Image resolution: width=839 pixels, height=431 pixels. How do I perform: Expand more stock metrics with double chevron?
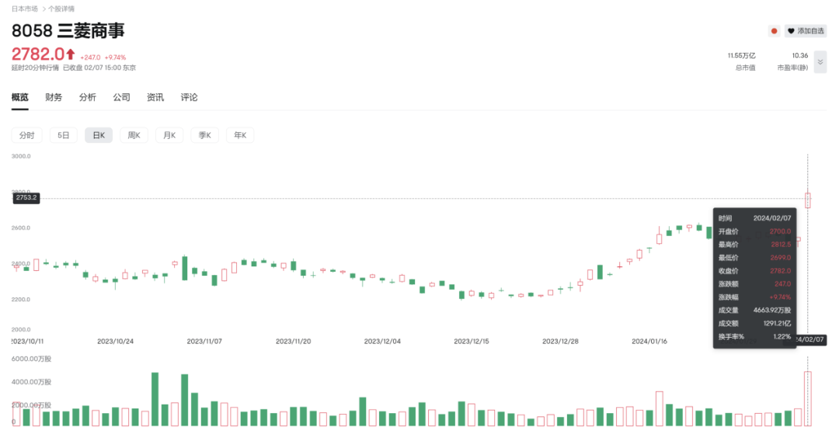pyautogui.click(x=820, y=61)
